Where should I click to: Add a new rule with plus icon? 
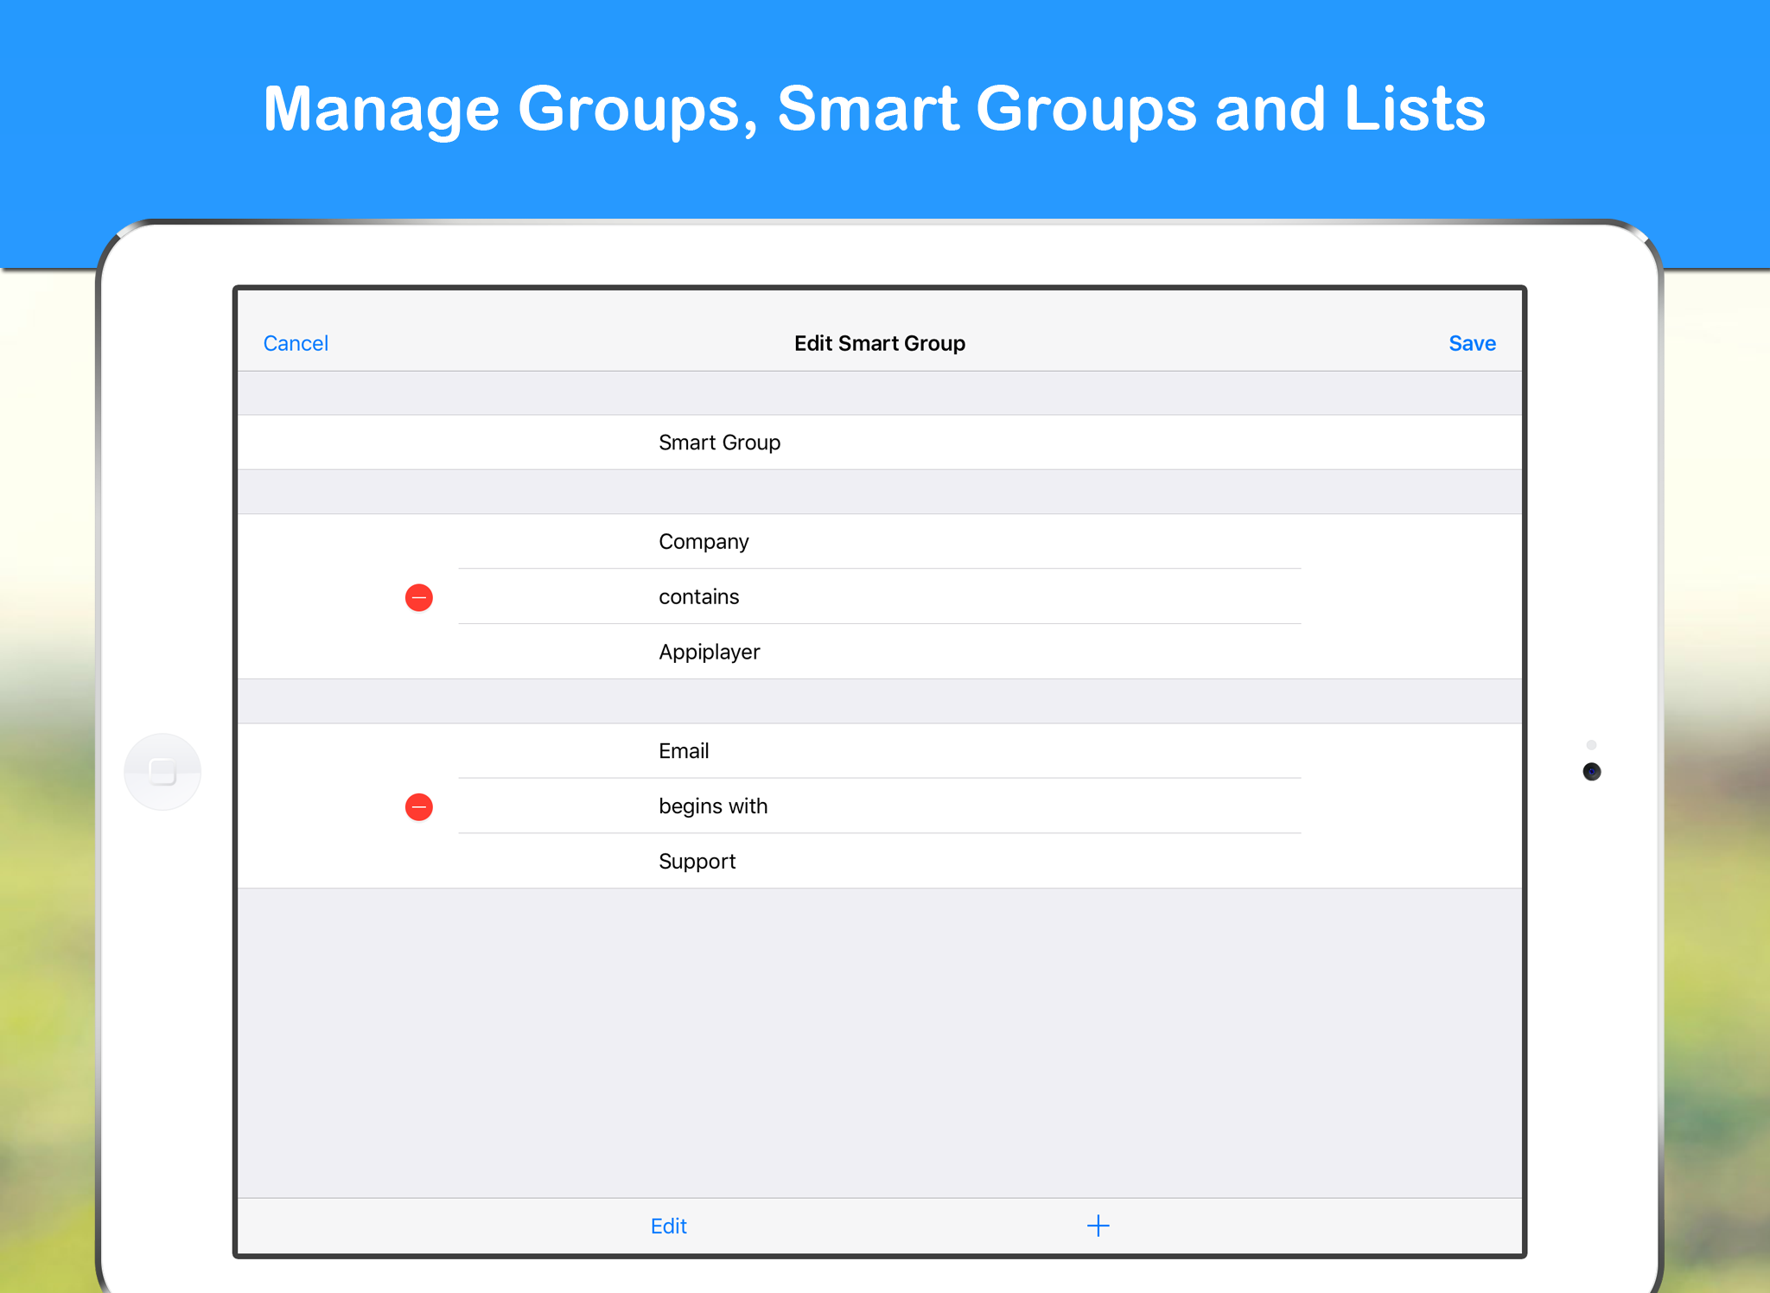[x=1098, y=1225]
